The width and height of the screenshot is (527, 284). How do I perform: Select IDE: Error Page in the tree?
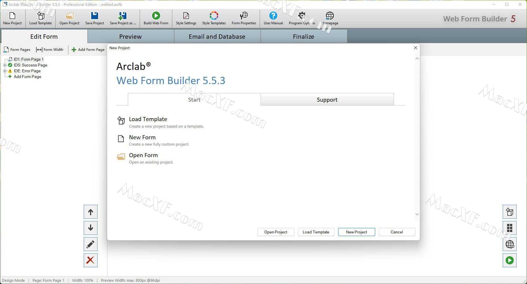click(27, 71)
